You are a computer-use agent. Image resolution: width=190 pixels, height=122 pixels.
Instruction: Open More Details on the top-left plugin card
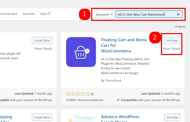pyautogui.click(x=44, y=49)
